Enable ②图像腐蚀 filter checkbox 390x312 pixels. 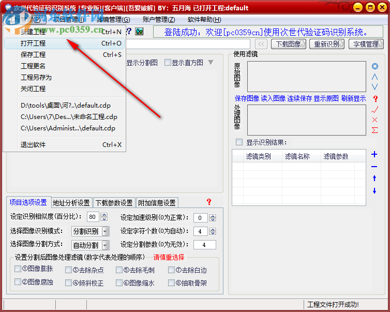pyautogui.click(x=18, y=282)
